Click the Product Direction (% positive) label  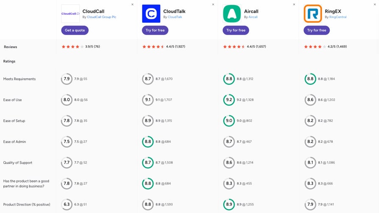27,205
